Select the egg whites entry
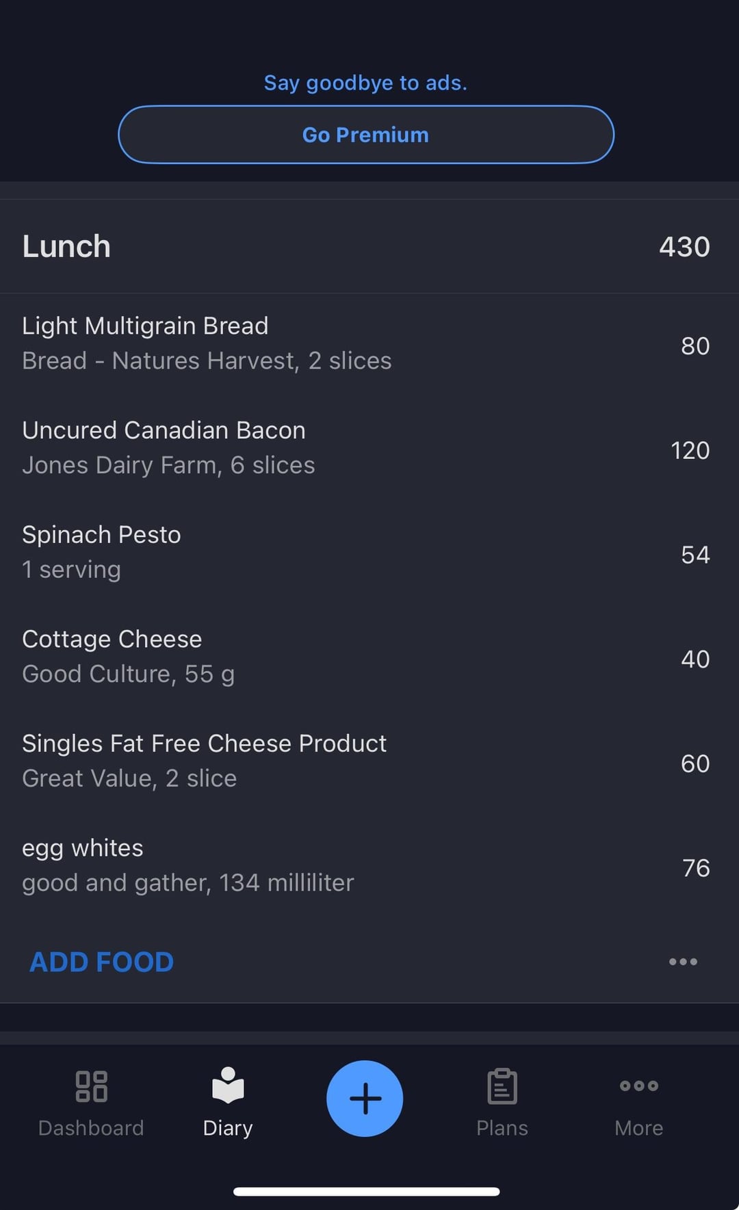 pyautogui.click(x=187, y=865)
